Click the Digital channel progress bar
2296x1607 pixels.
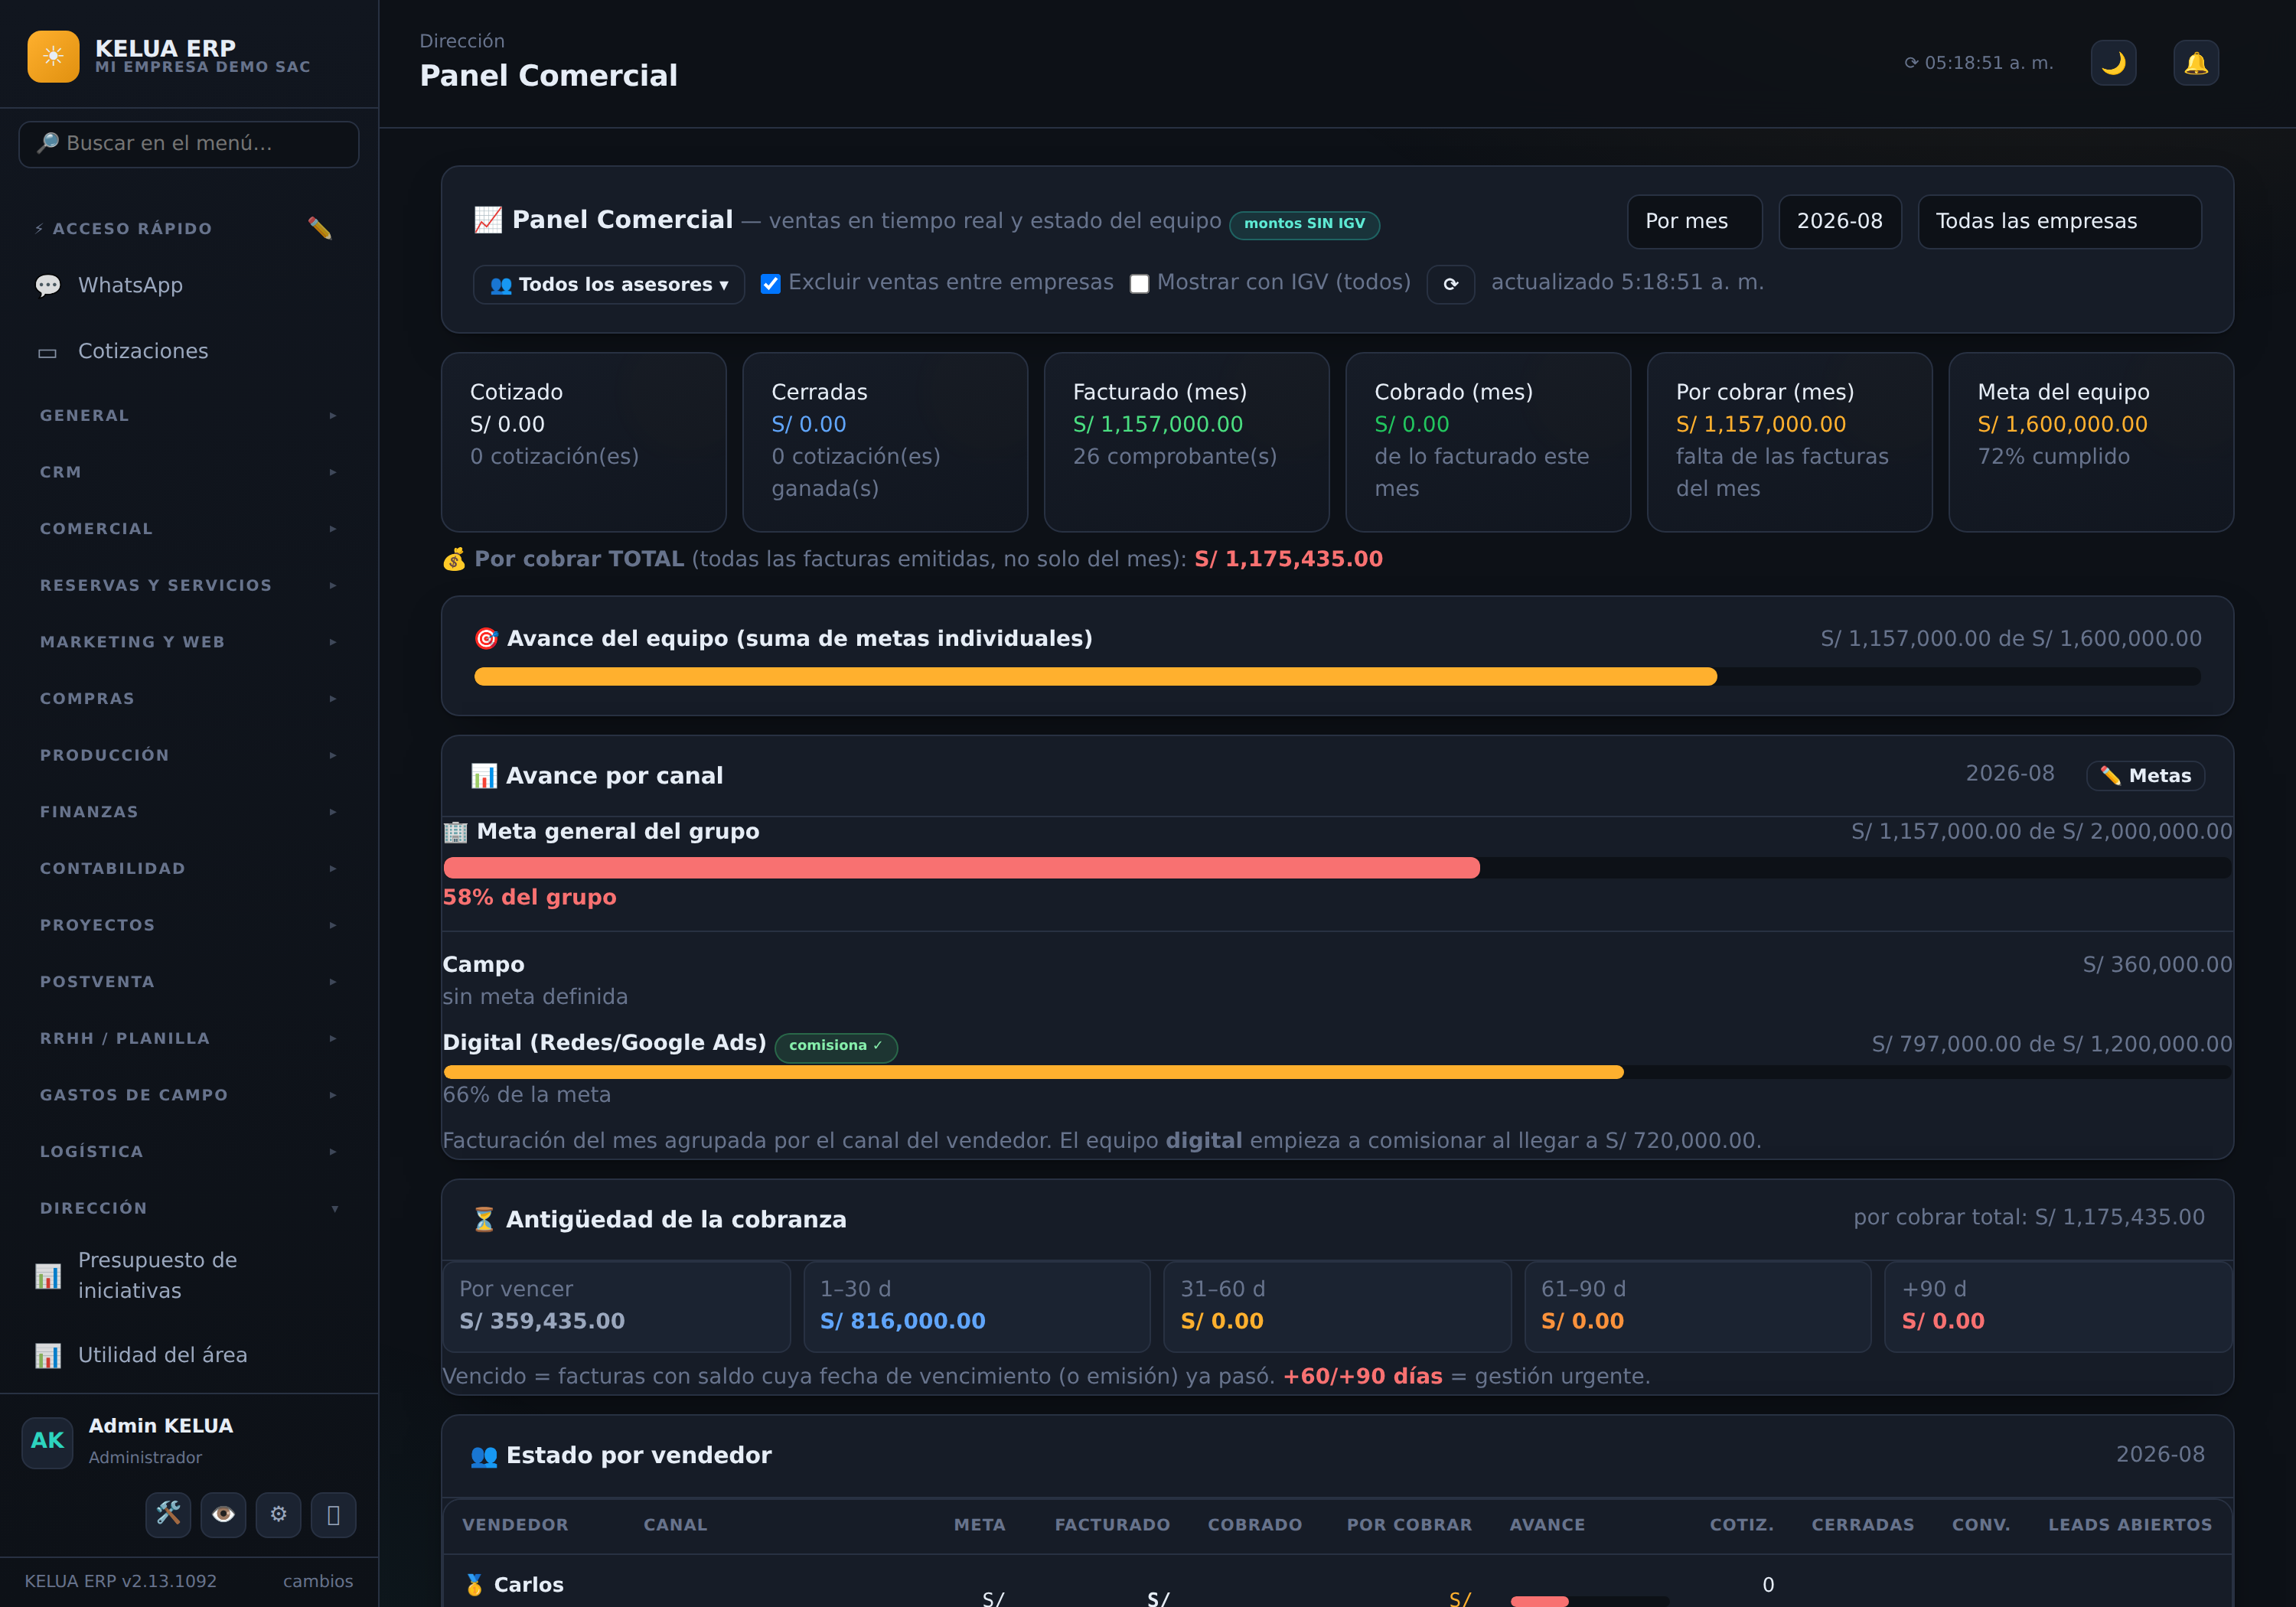click(x=1337, y=1072)
